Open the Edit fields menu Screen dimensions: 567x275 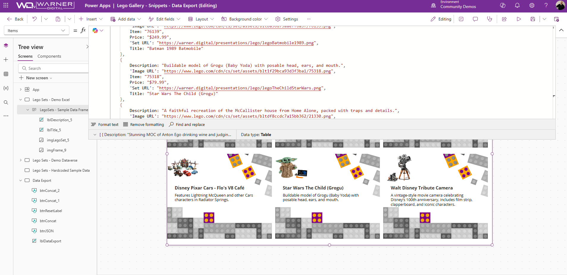point(165,19)
